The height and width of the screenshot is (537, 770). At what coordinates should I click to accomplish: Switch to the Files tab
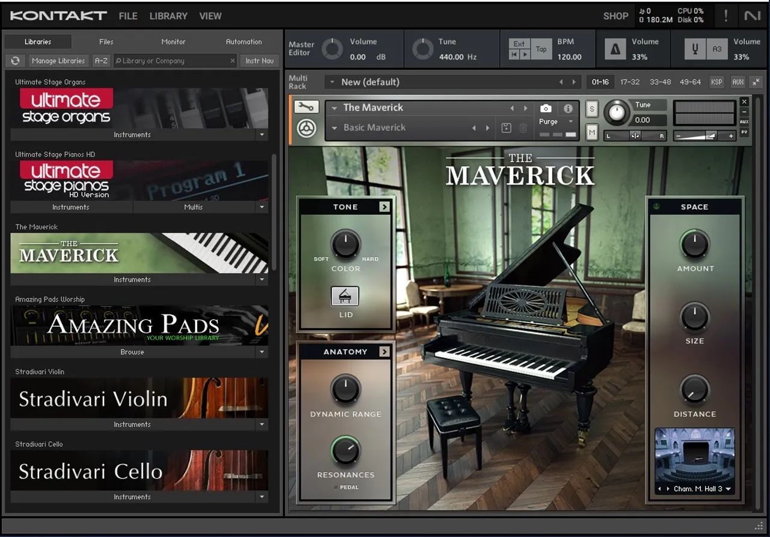point(106,41)
